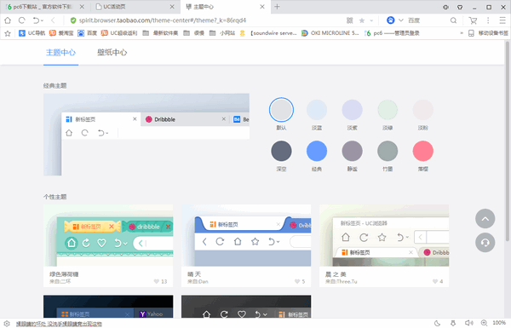Image resolution: width=511 pixels, height=328 pixels.
Task: Select the bright blue 经典 swatch
Action: 317,151
